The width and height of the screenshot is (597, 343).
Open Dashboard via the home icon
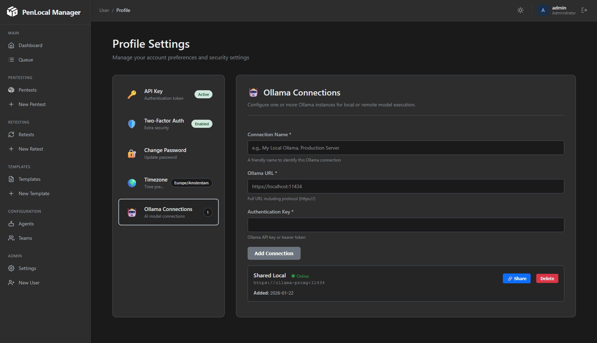point(11,45)
